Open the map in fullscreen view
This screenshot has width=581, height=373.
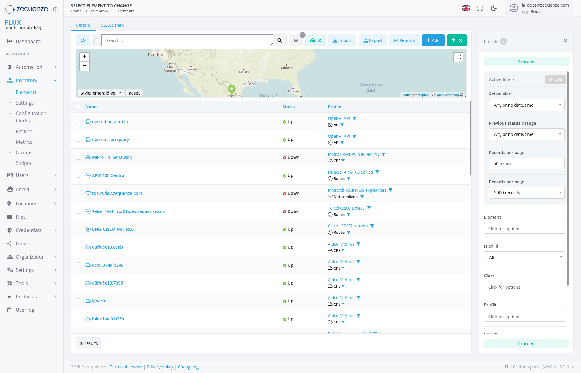tap(458, 57)
